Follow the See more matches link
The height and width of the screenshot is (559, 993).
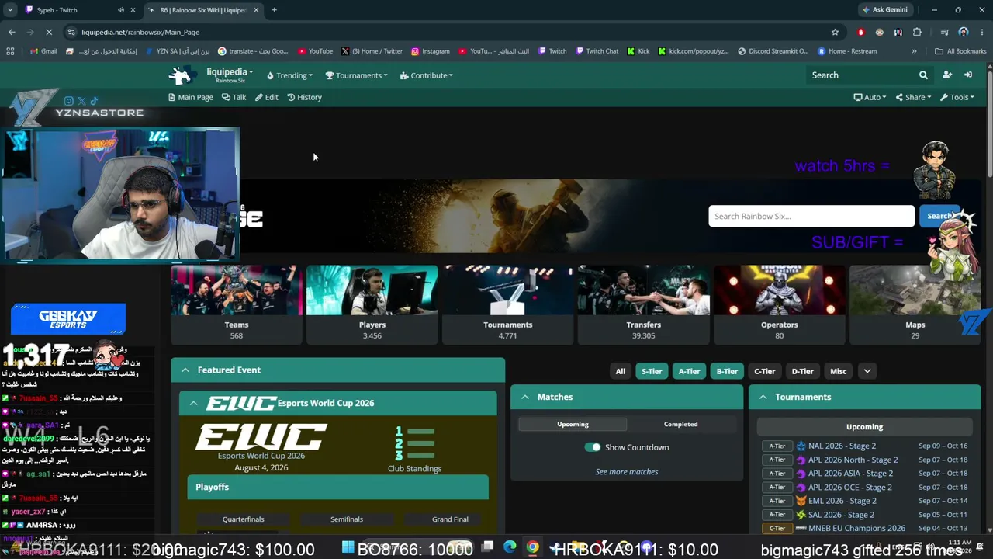coord(627,472)
